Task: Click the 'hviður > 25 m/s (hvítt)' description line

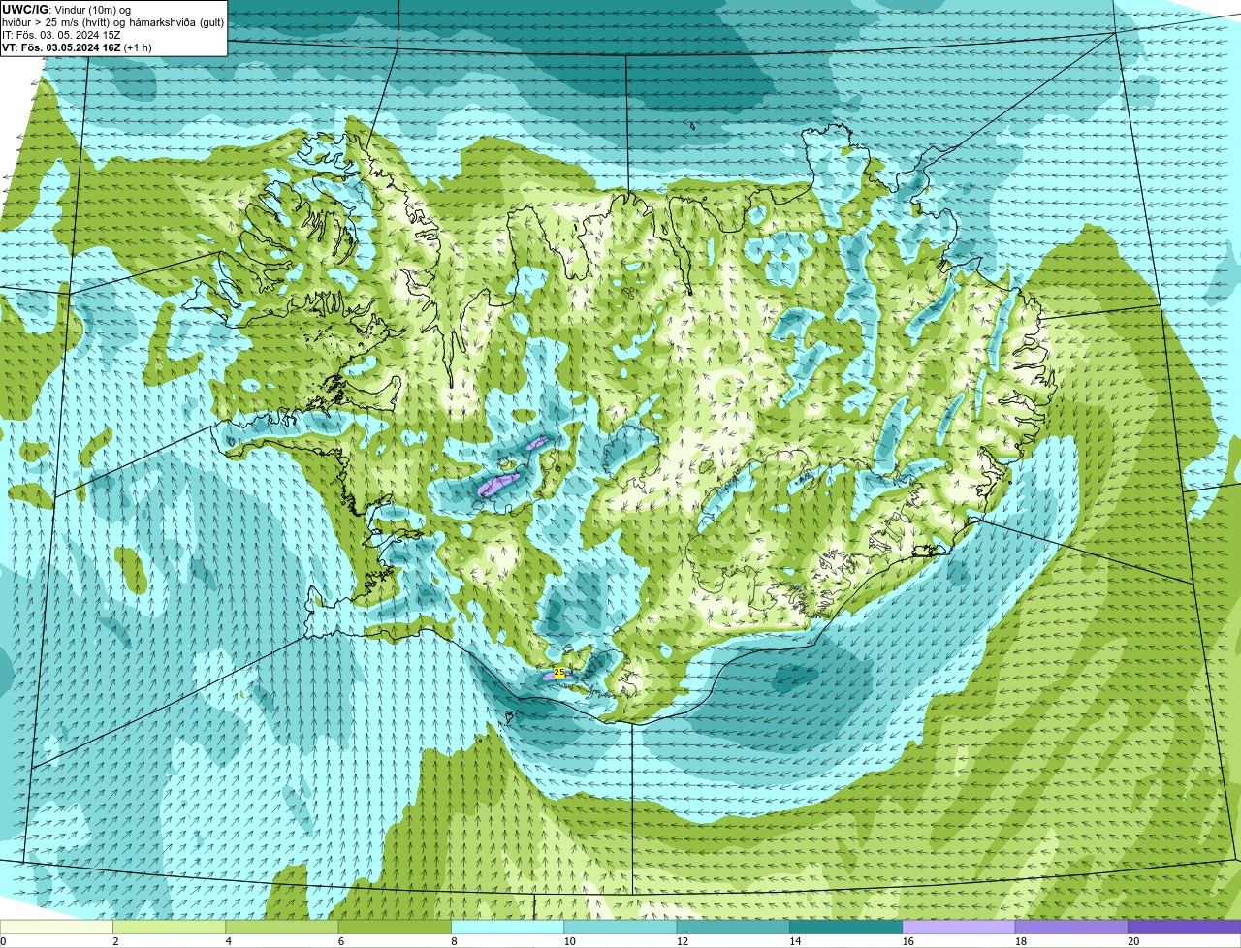Action: point(112,22)
